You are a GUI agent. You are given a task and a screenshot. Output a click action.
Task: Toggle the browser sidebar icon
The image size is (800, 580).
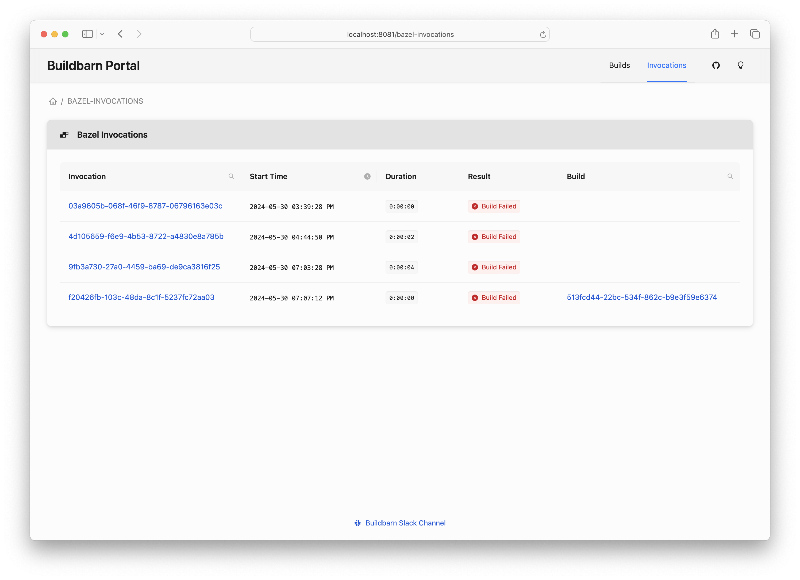pos(87,34)
